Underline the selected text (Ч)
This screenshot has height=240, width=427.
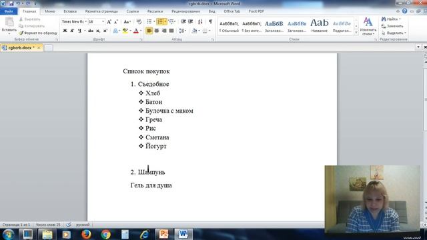pos(79,31)
